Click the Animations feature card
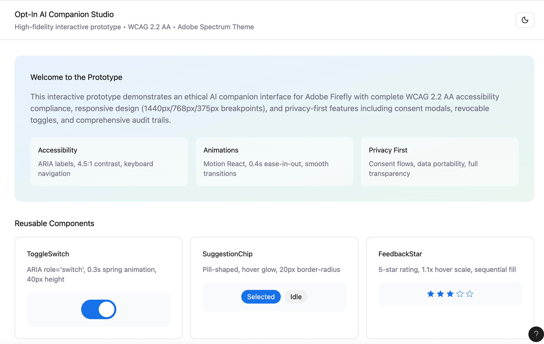This screenshot has height=344, width=544. pos(274,162)
